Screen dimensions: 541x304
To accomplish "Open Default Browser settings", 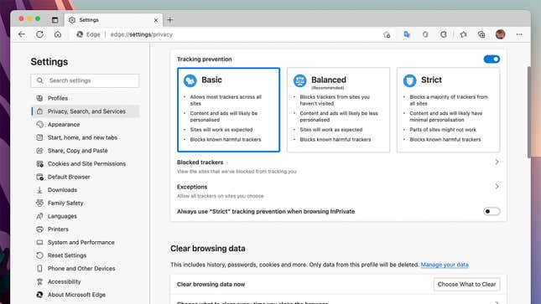I will click(x=86, y=177).
